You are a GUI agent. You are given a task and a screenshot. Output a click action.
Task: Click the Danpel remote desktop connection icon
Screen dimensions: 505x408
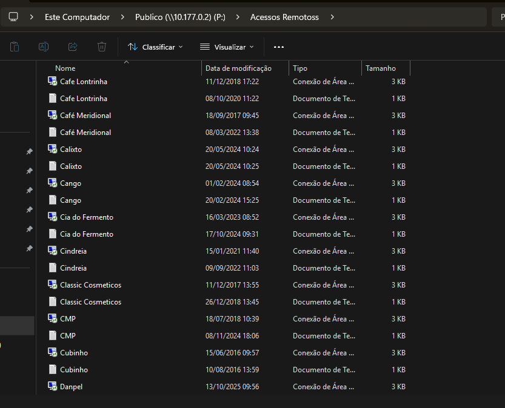click(x=53, y=386)
